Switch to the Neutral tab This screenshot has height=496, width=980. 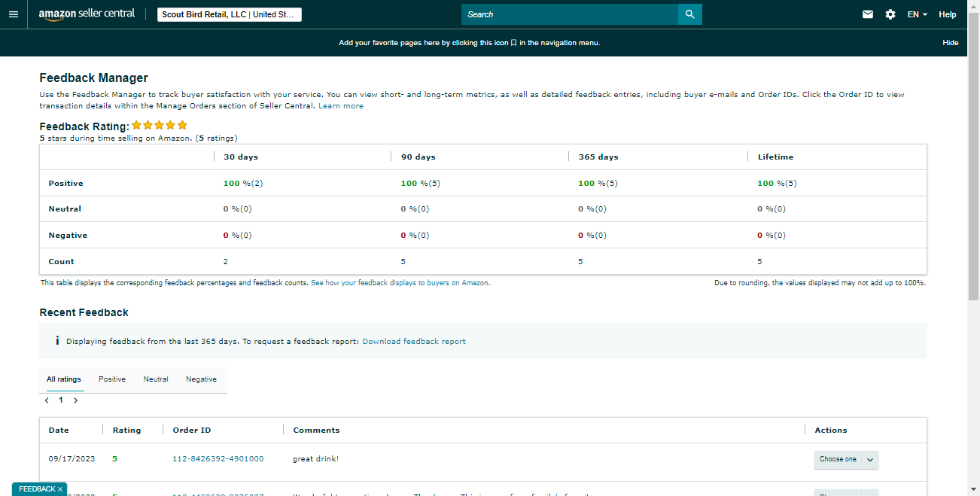(x=156, y=379)
